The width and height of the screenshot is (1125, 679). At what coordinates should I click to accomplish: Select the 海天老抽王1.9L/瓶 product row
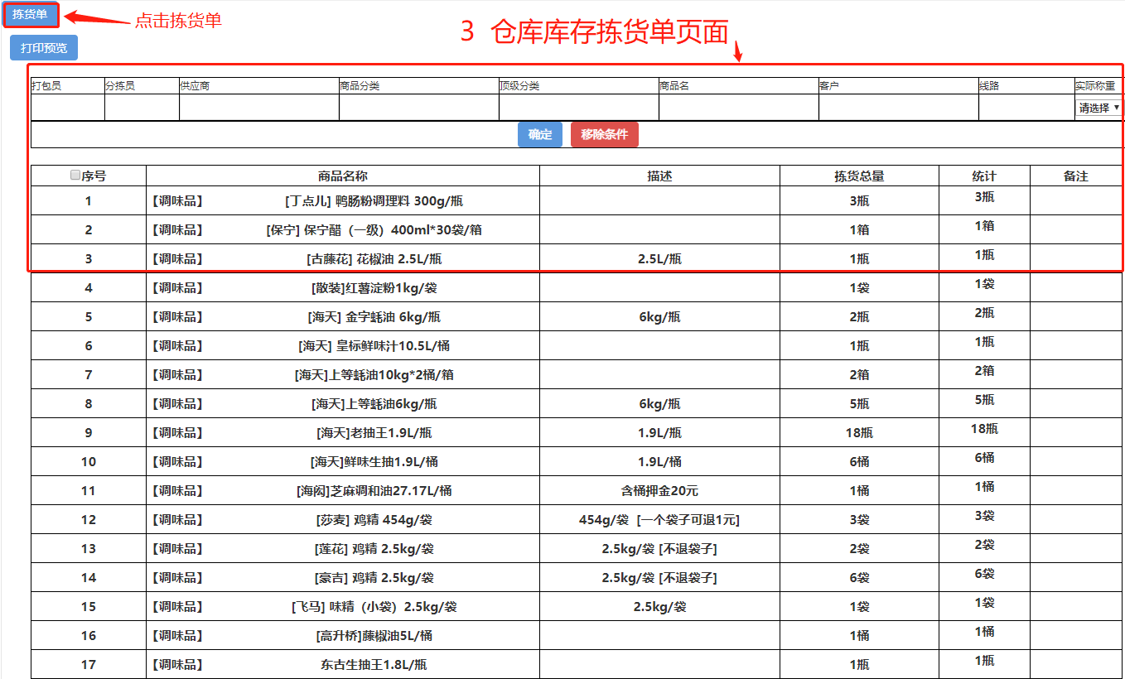374,433
